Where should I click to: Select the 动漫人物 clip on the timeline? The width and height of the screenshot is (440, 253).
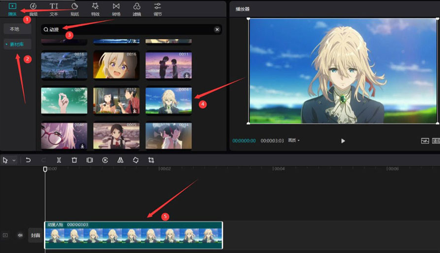[x=133, y=235]
